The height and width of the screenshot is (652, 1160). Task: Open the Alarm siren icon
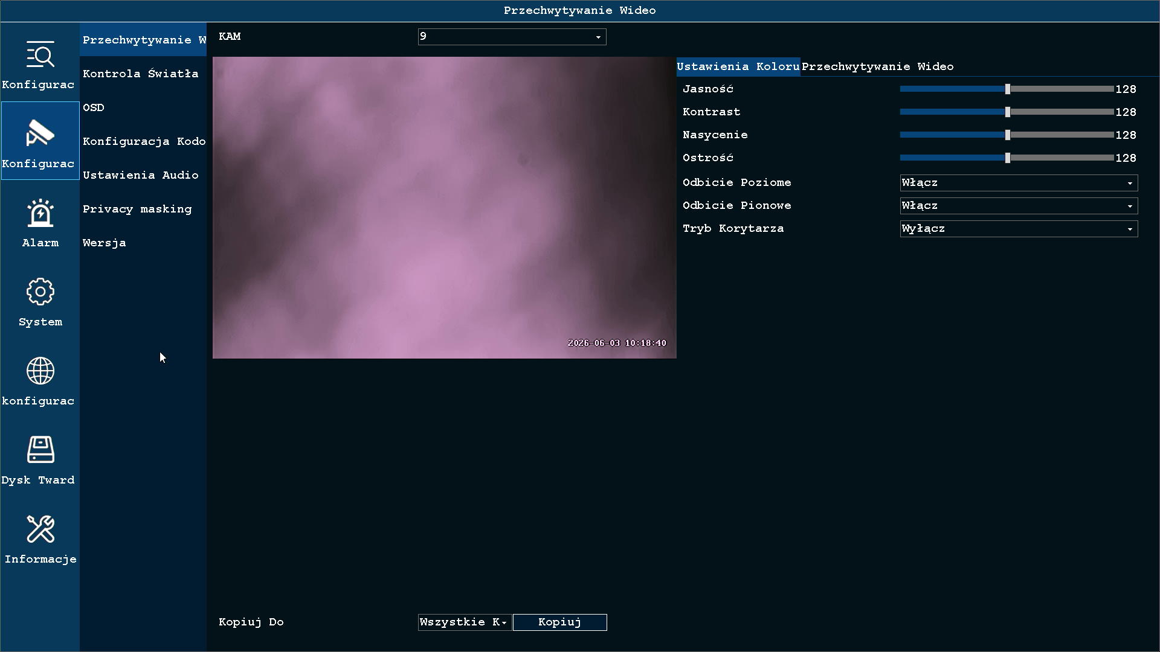pyautogui.click(x=40, y=220)
